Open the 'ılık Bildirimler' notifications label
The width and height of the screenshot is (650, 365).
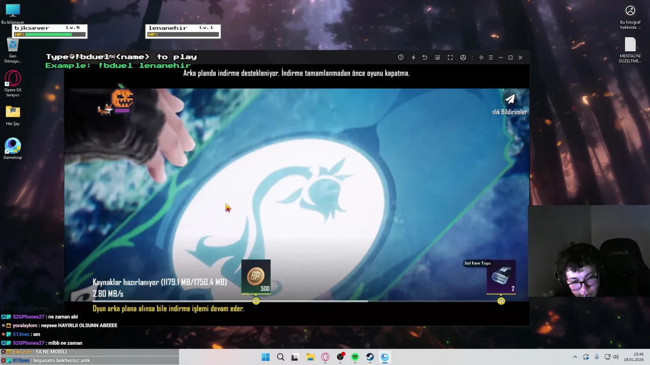[x=509, y=112]
